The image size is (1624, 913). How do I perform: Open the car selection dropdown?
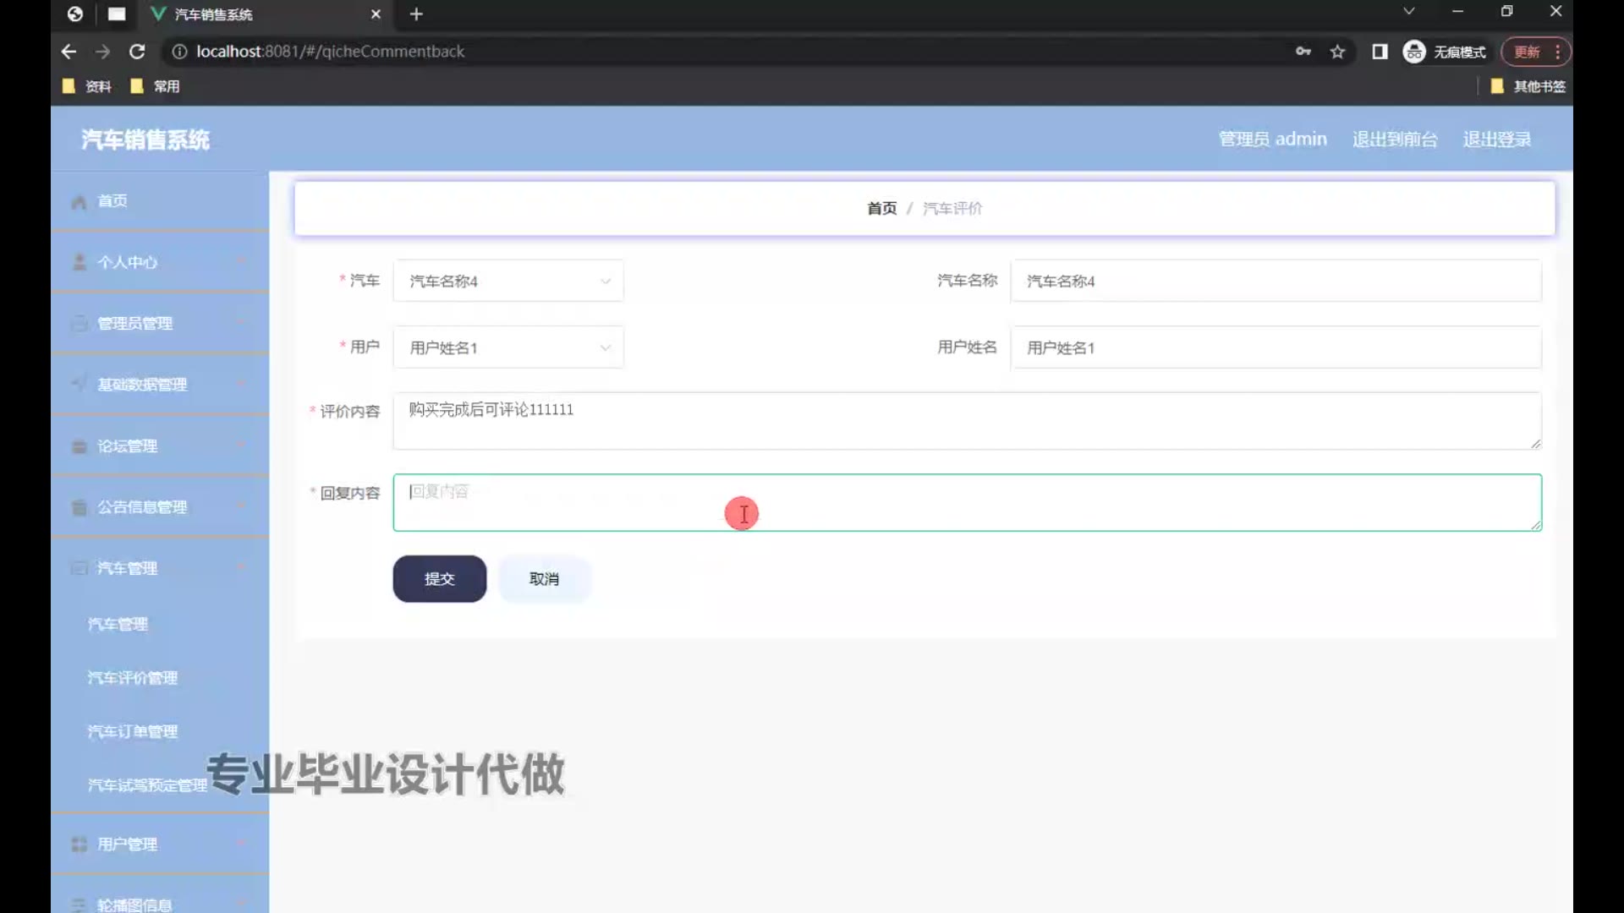(507, 282)
